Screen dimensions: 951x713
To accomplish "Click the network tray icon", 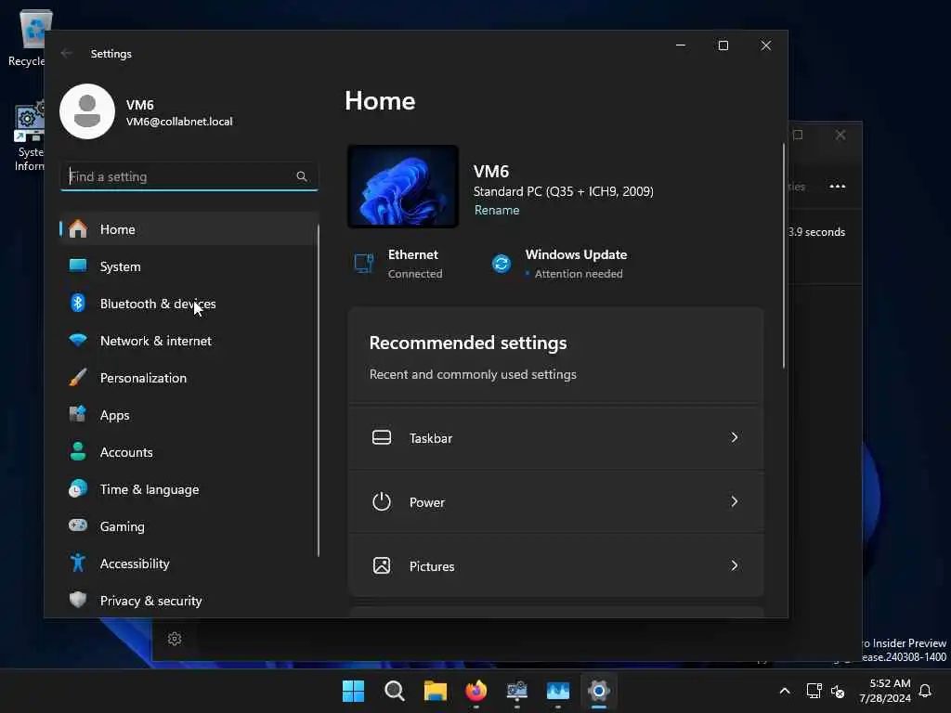I will 814,691.
